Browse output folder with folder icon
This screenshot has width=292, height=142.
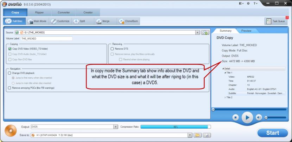coord(197,135)
